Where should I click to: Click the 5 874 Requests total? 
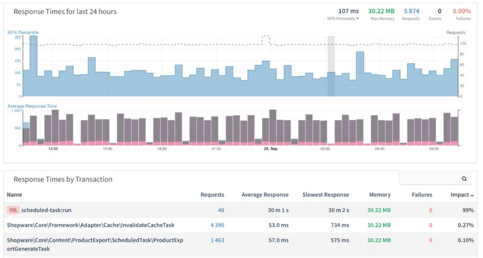click(412, 11)
